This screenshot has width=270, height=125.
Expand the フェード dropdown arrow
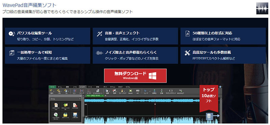(150, 91)
